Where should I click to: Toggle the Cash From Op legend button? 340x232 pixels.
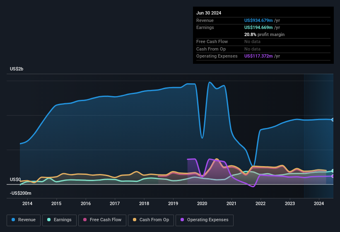[151, 220]
